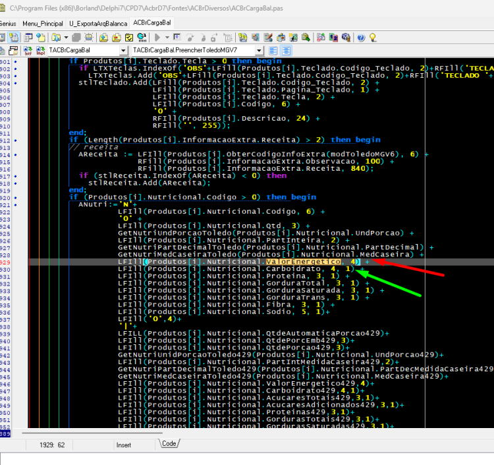The width and height of the screenshot is (494, 465).
Task: Click the open file folder icon
Action: tap(56, 38)
